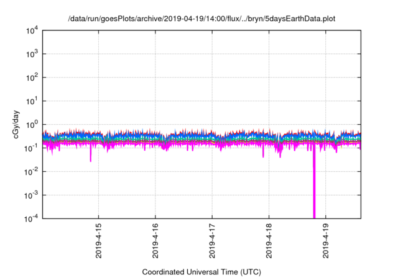398x278 pixels.
Task: Click the 2019-4-15 date tick label
Action: (x=98, y=241)
